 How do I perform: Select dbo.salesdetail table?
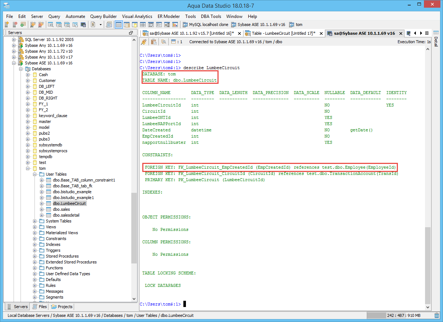tap(66, 215)
